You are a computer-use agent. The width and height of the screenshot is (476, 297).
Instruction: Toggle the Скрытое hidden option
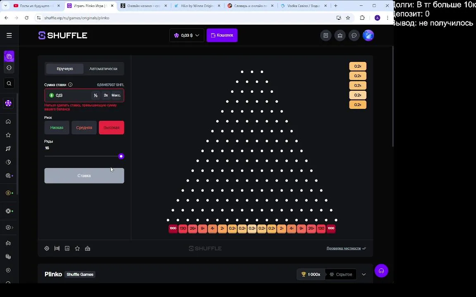click(340, 275)
